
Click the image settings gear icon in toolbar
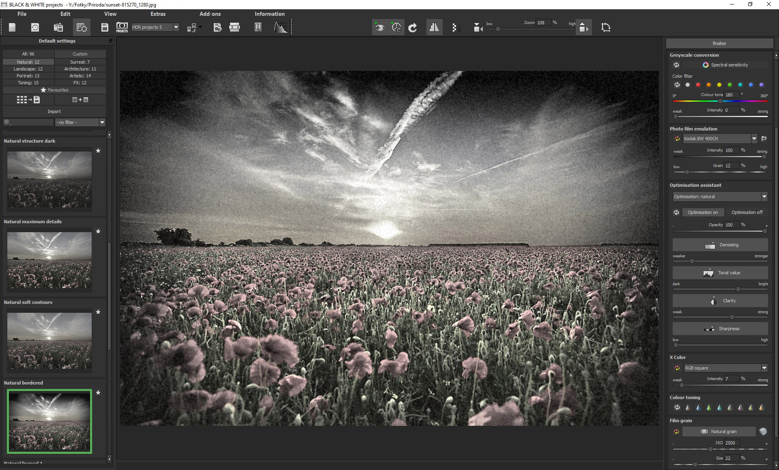82,27
